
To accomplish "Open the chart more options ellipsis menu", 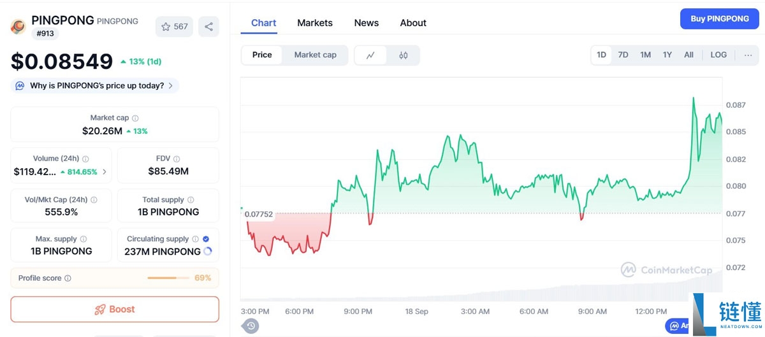I will tap(748, 55).
